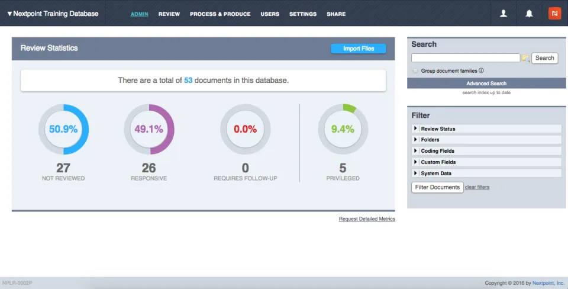Click the folder icon beside search field
The image size is (568, 289).
click(525, 58)
